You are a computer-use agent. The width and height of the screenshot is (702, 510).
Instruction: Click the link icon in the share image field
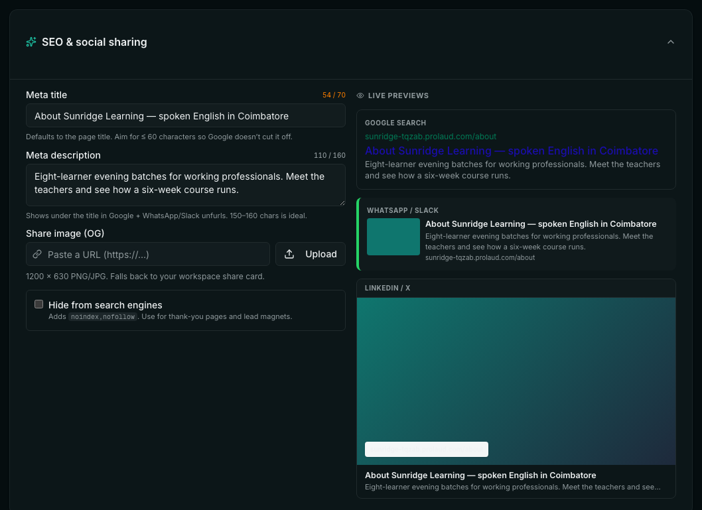[x=37, y=254]
